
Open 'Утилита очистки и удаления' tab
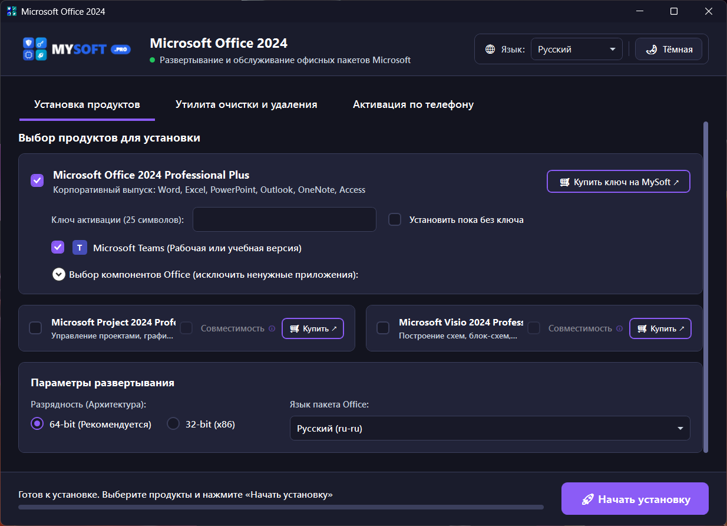(246, 104)
